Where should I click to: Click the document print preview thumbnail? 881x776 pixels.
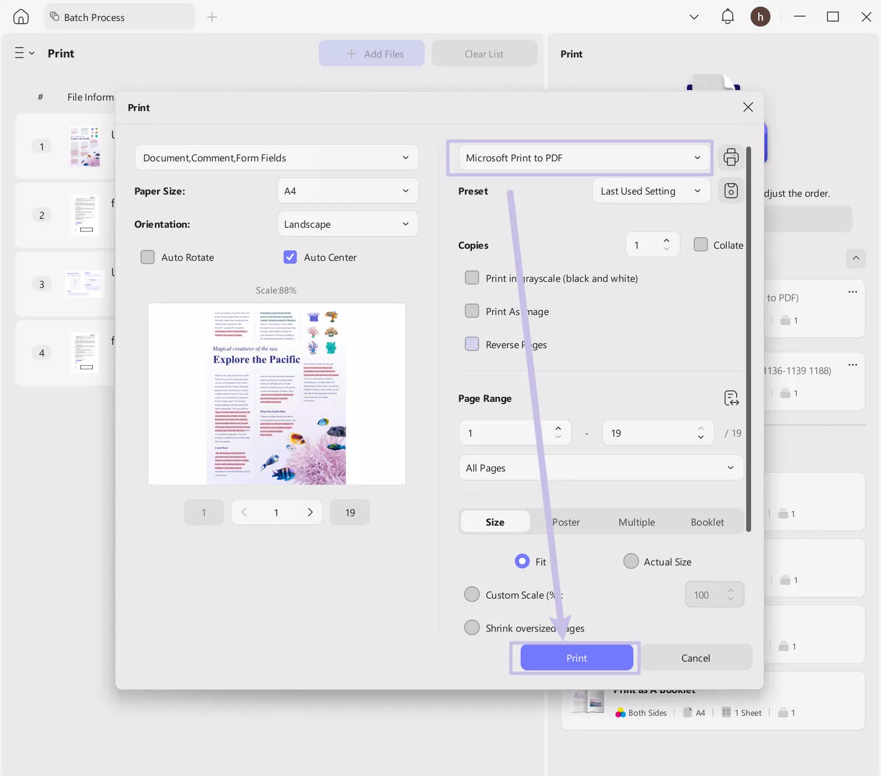click(x=277, y=394)
